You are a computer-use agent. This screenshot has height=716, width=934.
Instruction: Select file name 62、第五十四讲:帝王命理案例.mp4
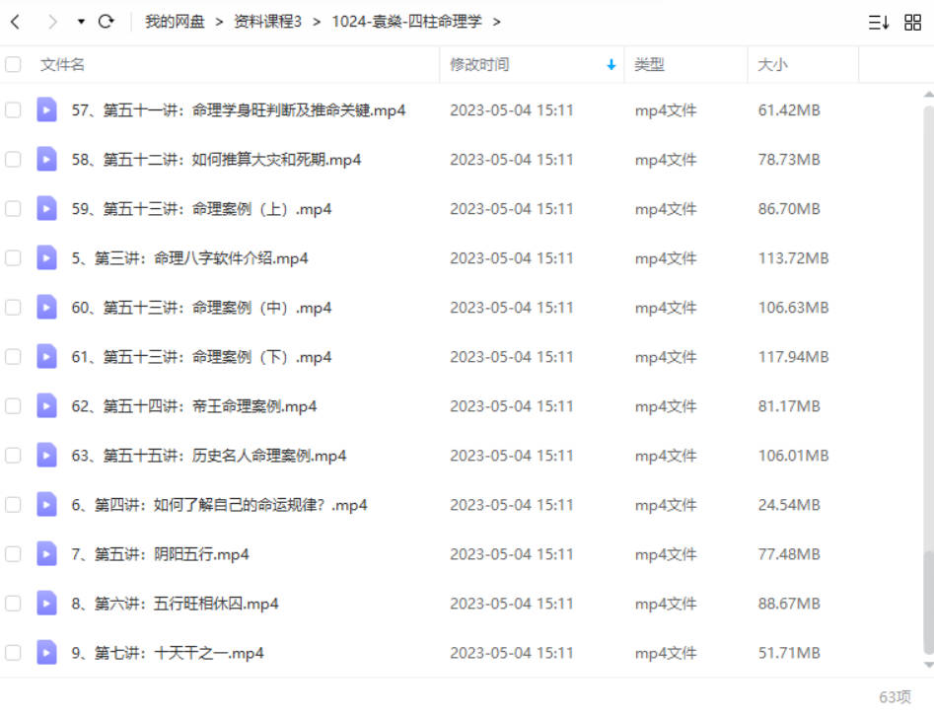(194, 406)
